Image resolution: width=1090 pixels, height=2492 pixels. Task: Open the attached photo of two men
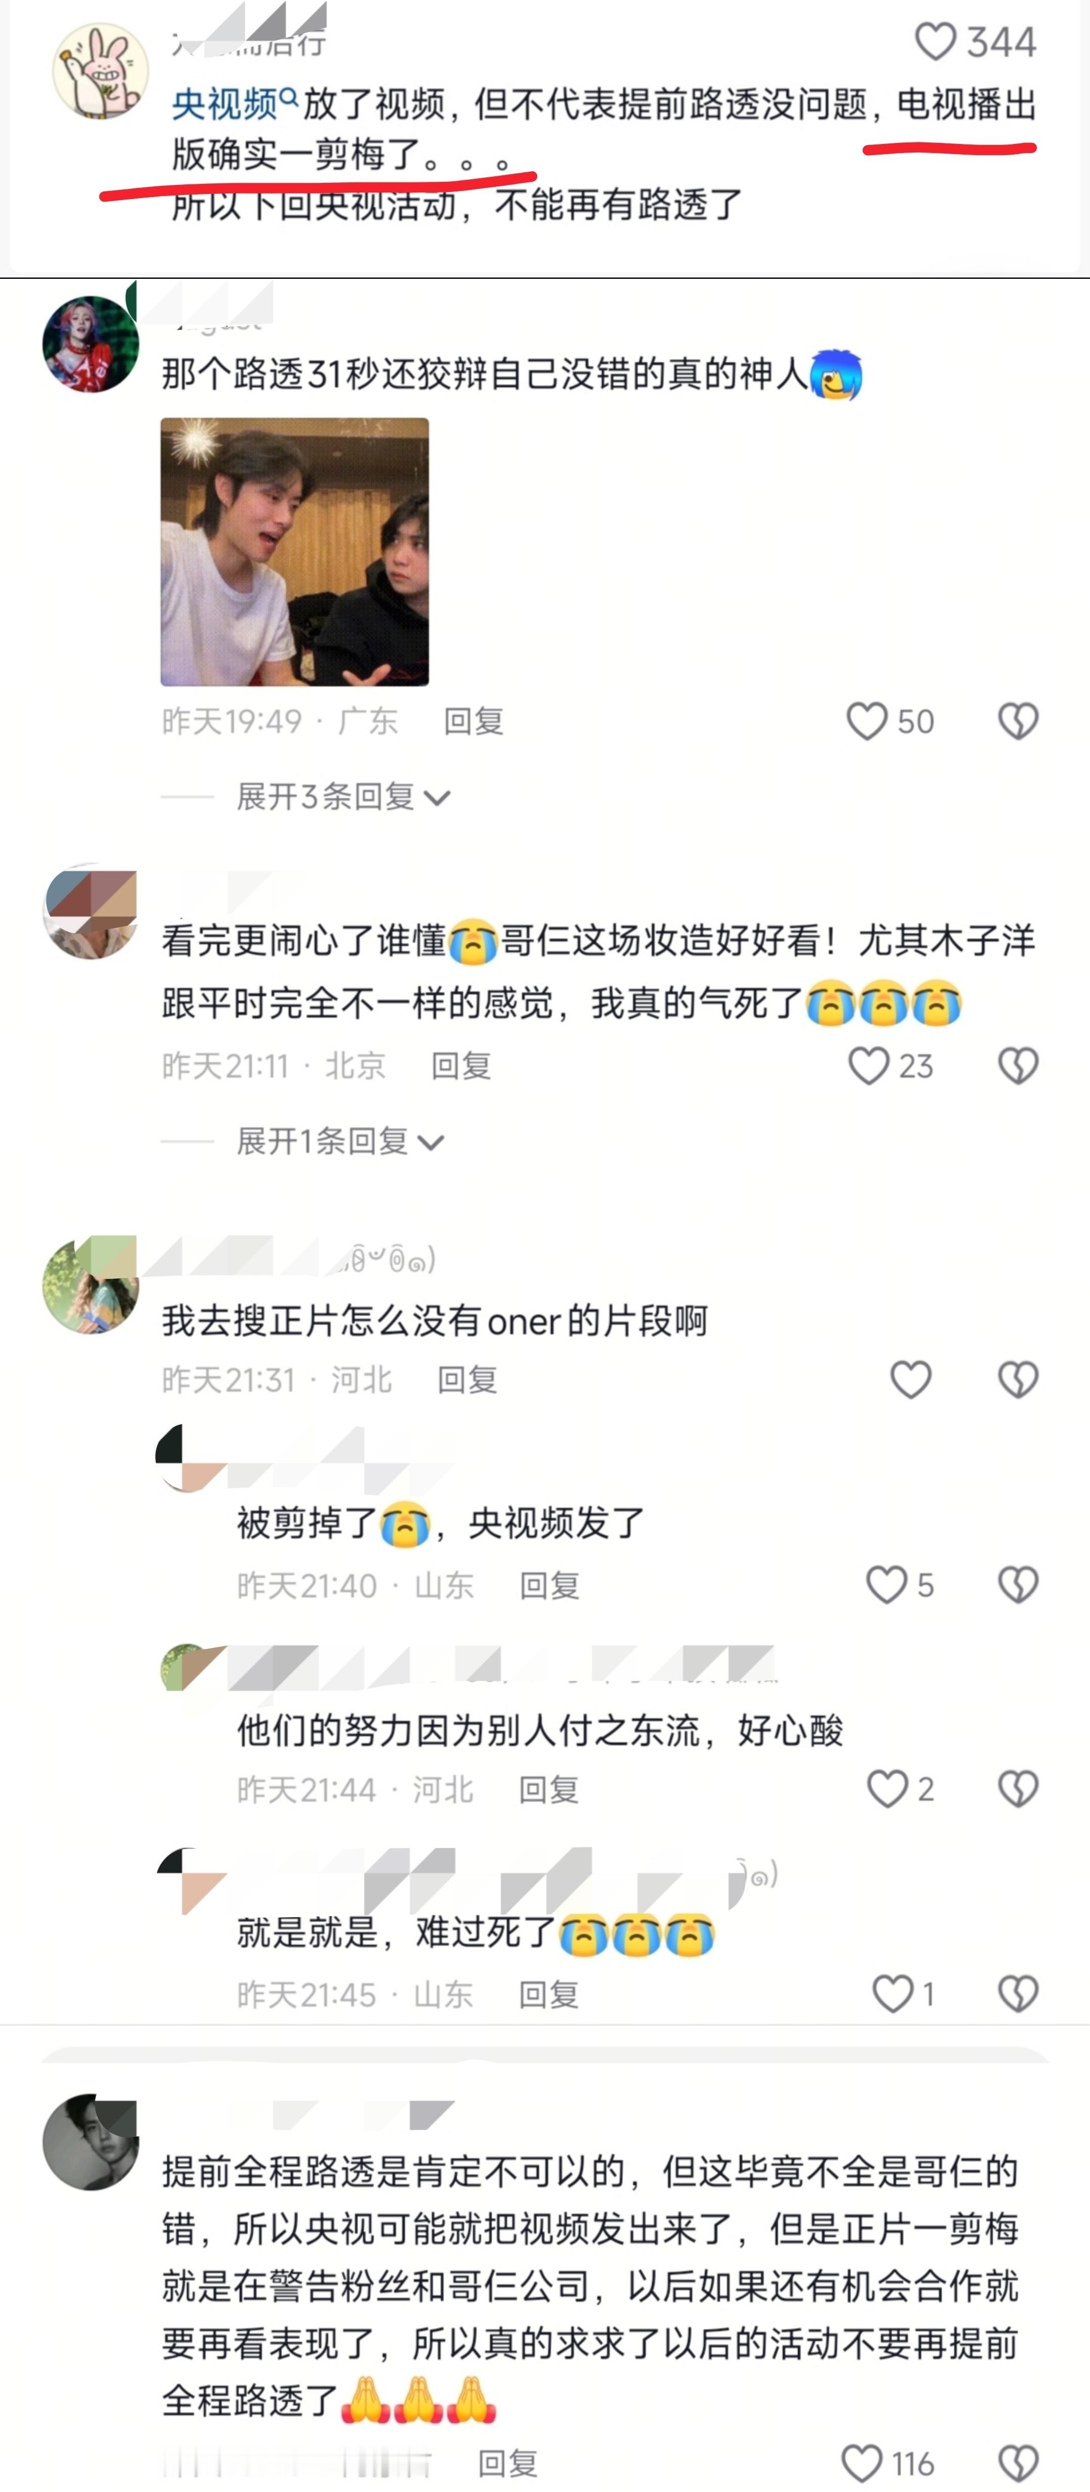point(294,552)
